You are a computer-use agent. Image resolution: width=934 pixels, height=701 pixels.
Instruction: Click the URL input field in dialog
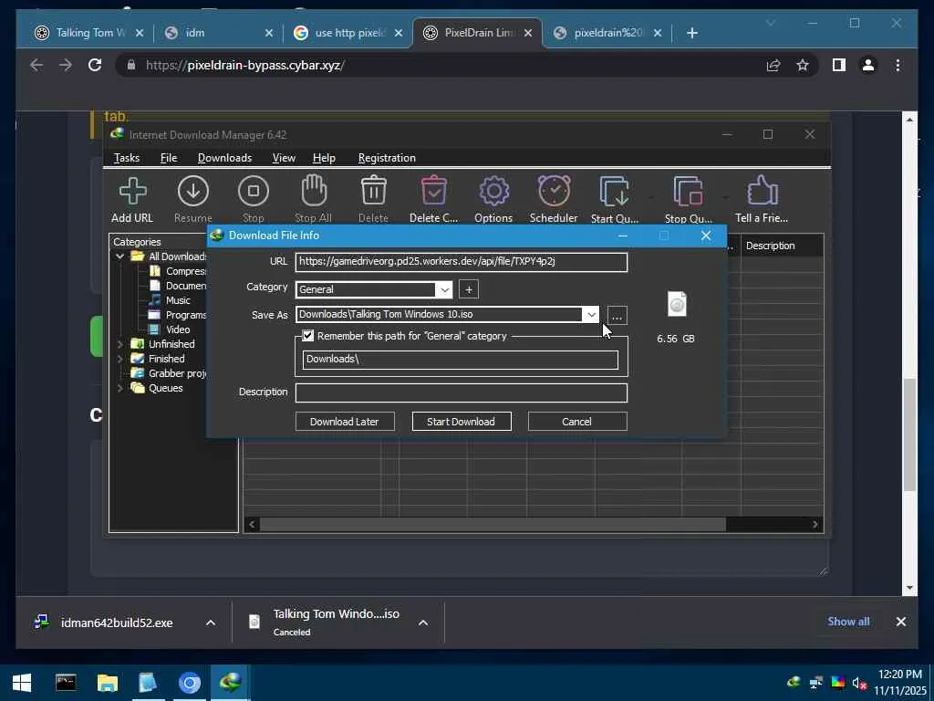tap(461, 262)
